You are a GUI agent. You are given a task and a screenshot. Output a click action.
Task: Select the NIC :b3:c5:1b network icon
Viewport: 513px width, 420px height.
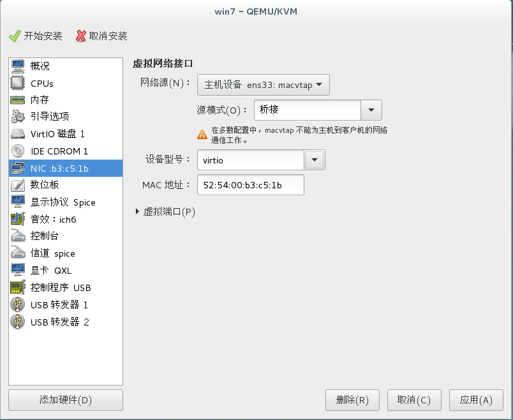[18, 168]
